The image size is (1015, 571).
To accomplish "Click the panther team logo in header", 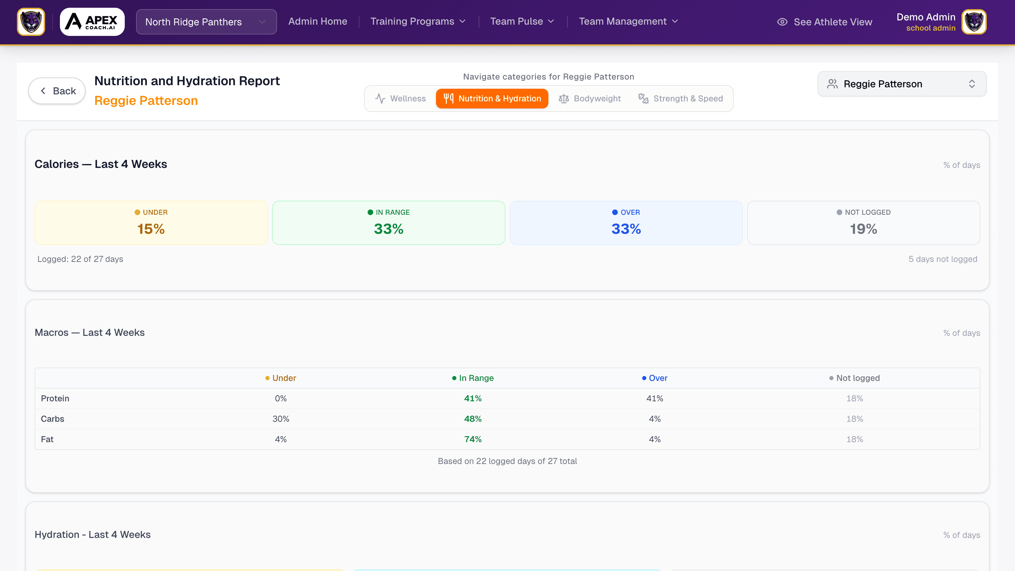I will coord(31,21).
